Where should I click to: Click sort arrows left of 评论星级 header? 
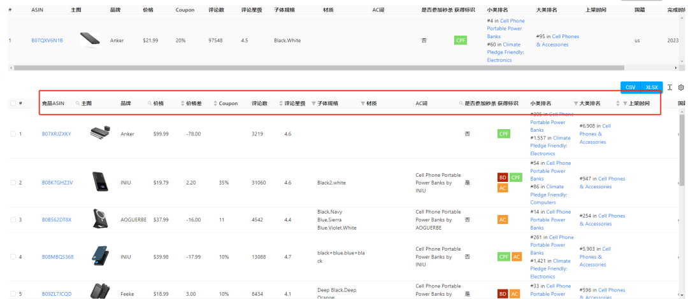[281, 104]
